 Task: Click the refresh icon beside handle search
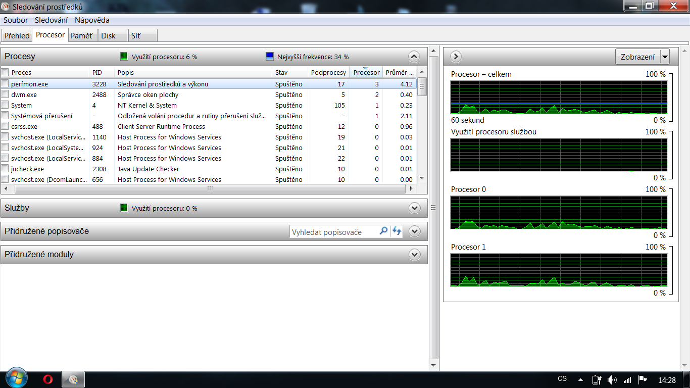click(397, 231)
